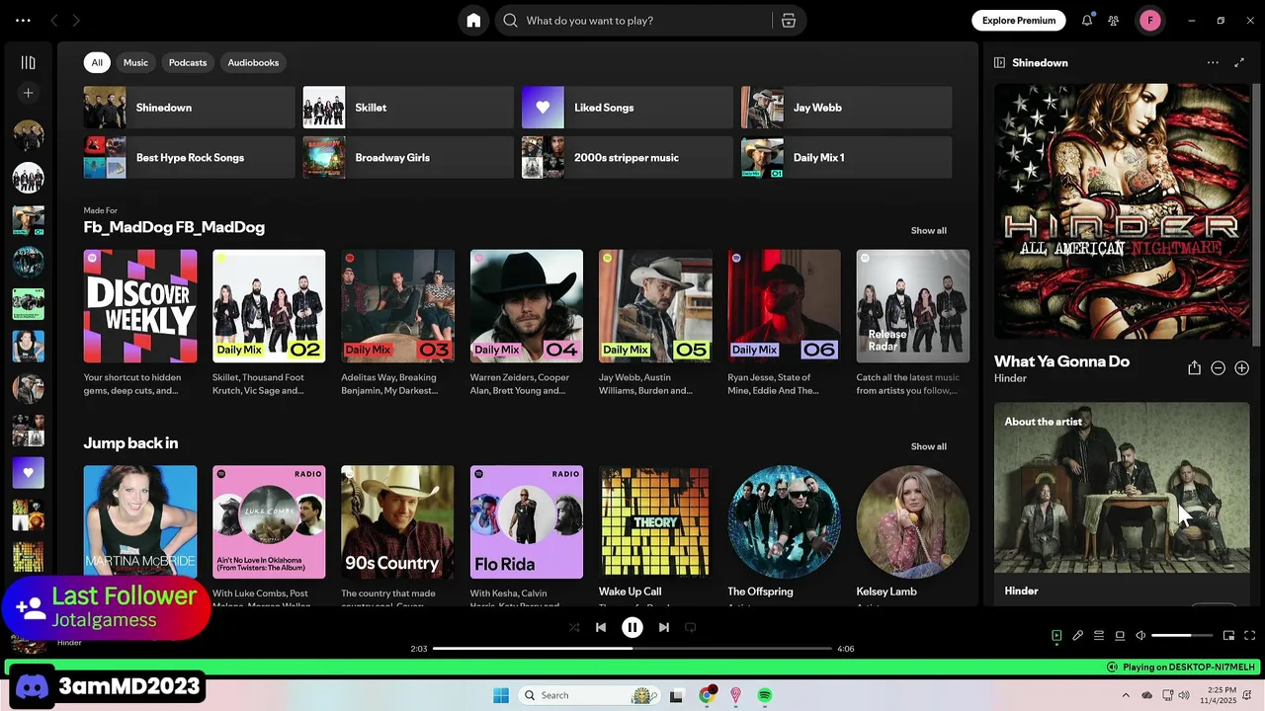Viewport: 1265px width, 711px height.
Task: Skip to the previous track
Action: coord(601,627)
